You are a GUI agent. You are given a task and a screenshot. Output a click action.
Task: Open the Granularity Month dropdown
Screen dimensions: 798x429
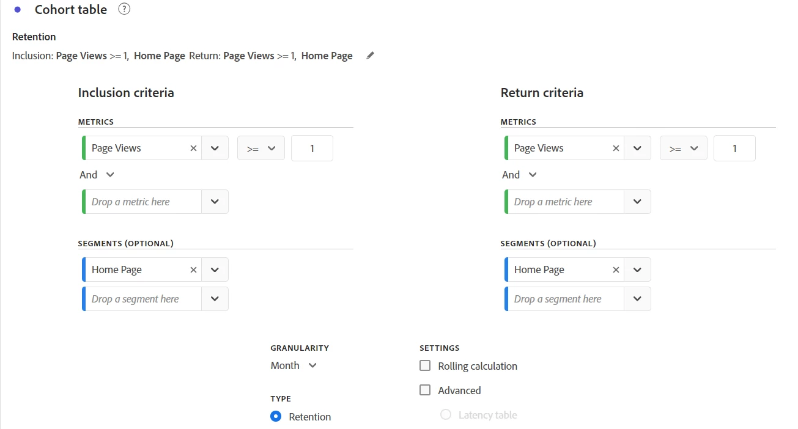(294, 365)
